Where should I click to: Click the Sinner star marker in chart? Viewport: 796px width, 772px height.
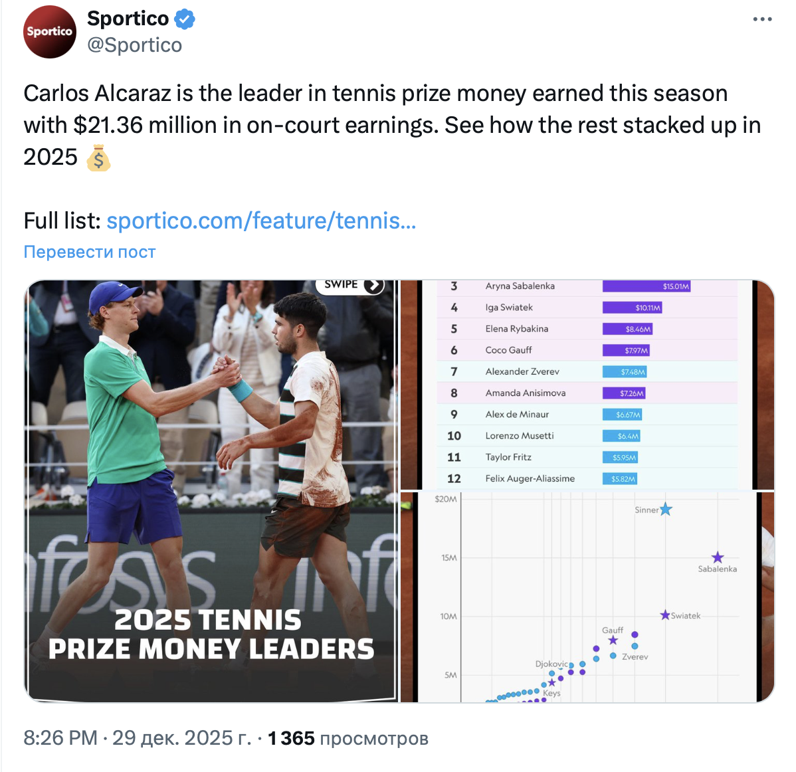[x=666, y=510]
